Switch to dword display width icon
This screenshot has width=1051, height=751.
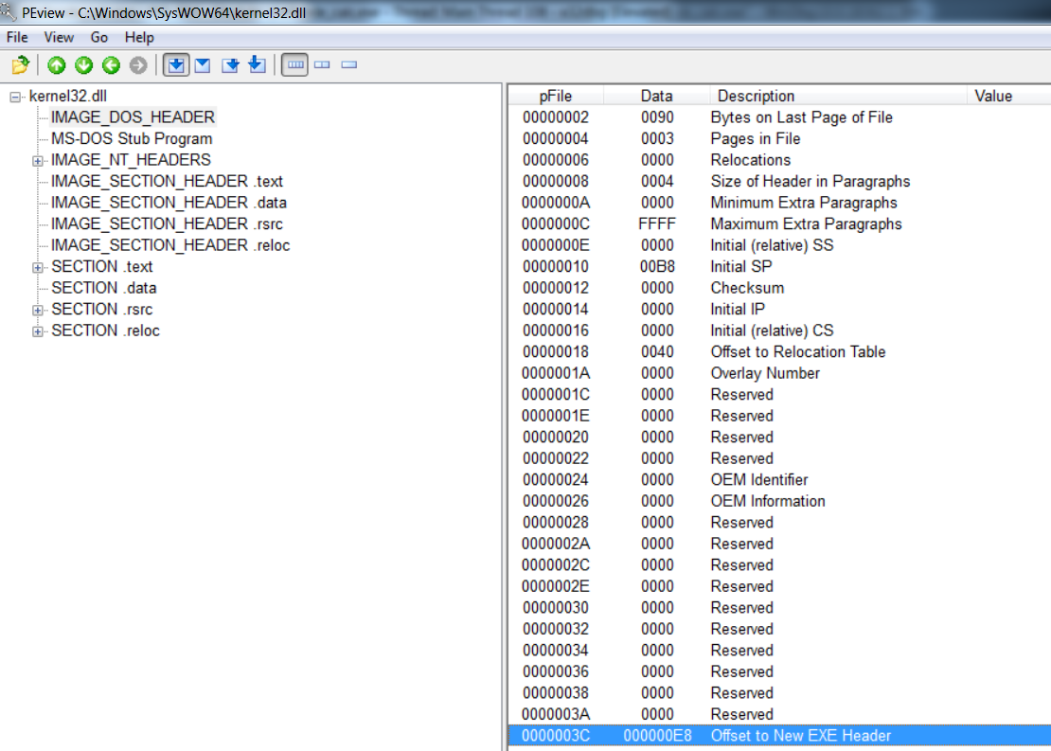(348, 64)
